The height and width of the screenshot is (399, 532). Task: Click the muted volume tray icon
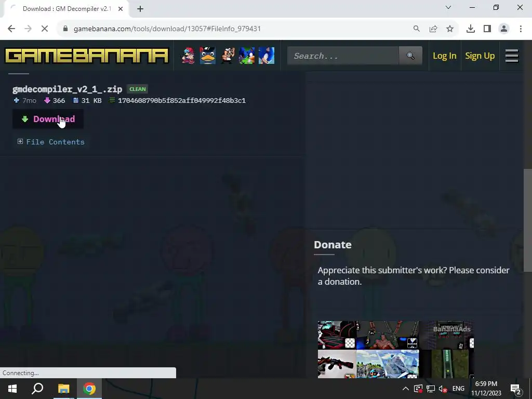coord(443,389)
